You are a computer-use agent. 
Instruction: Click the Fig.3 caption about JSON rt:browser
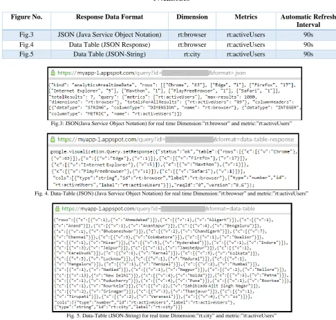[171, 124]
